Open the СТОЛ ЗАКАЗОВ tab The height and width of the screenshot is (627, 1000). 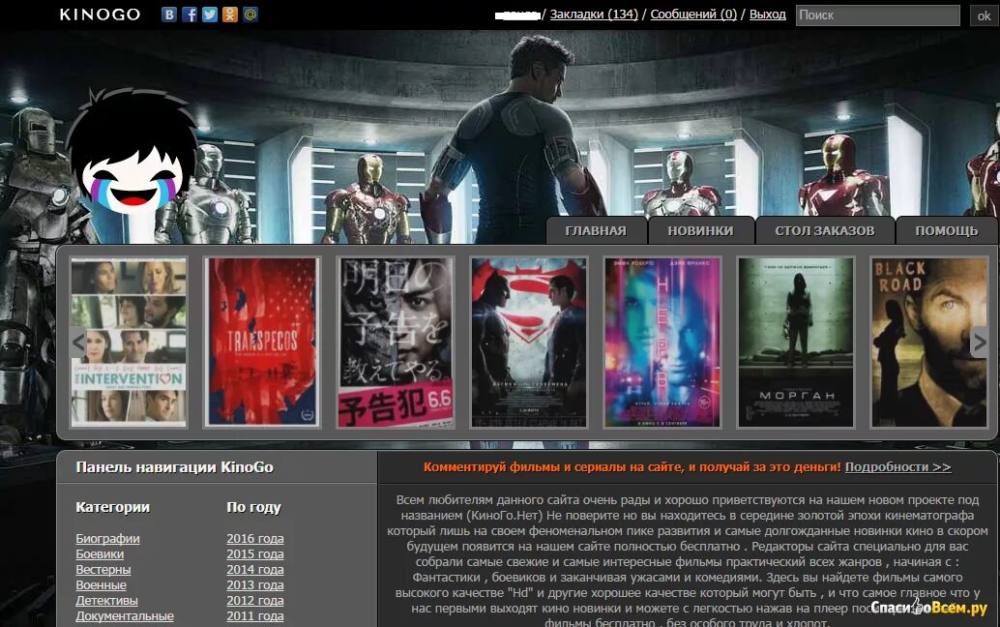point(825,231)
